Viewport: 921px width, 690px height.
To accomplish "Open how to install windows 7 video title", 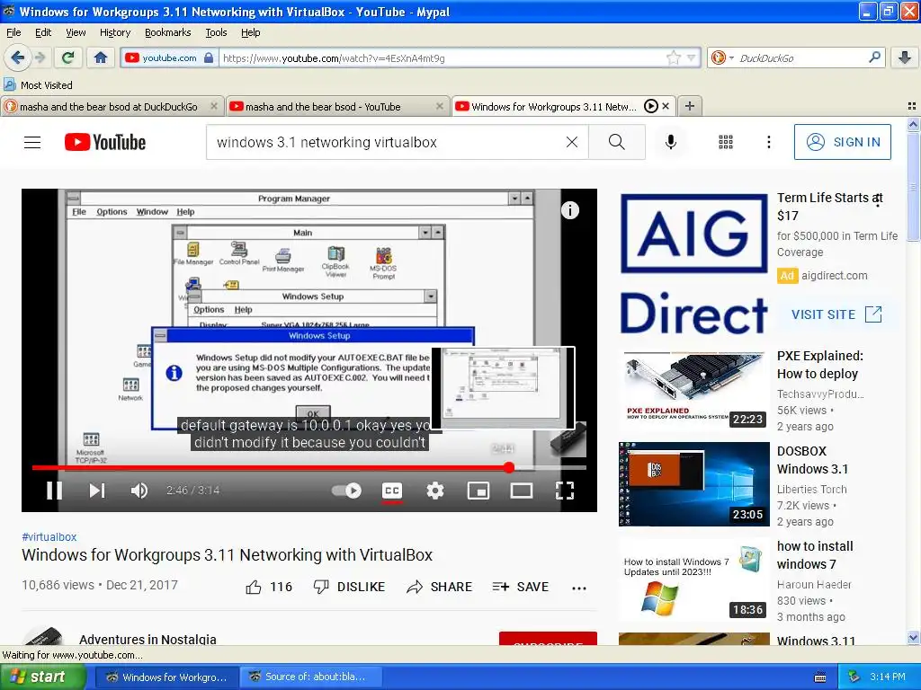I will pyautogui.click(x=815, y=555).
